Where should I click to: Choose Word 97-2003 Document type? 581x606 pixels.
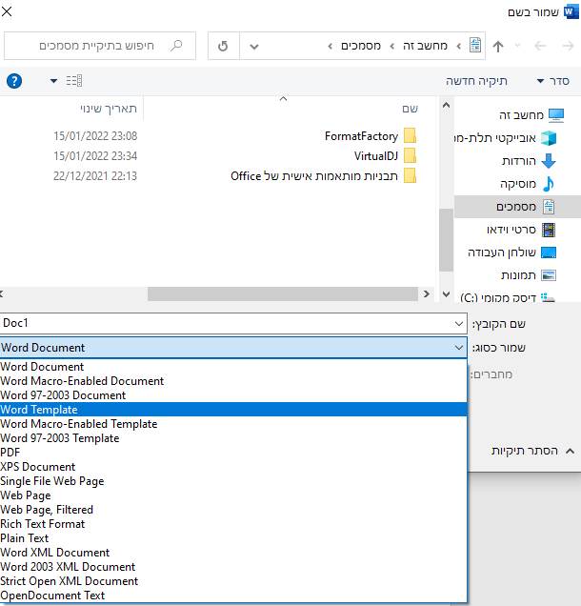pyautogui.click(x=233, y=395)
